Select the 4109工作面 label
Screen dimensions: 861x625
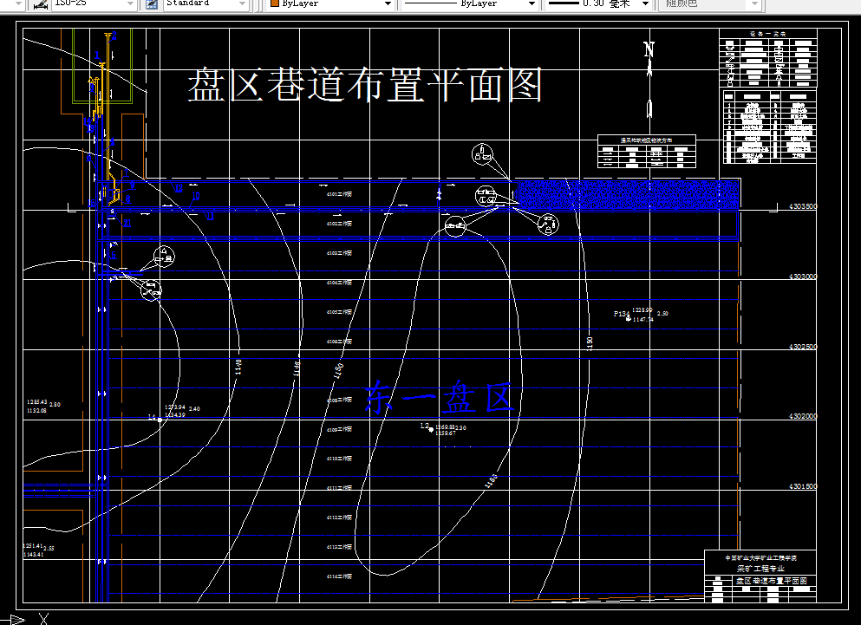339,429
